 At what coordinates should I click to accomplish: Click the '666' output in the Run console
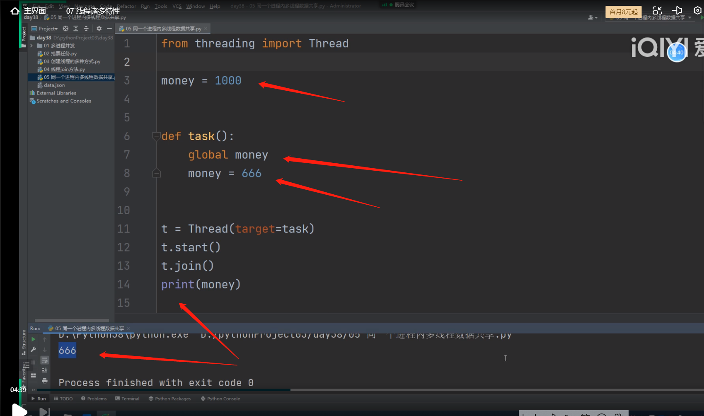click(67, 351)
